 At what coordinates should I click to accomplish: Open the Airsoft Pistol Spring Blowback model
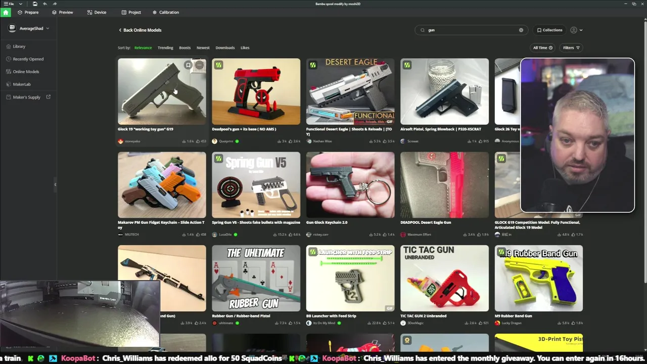(444, 92)
